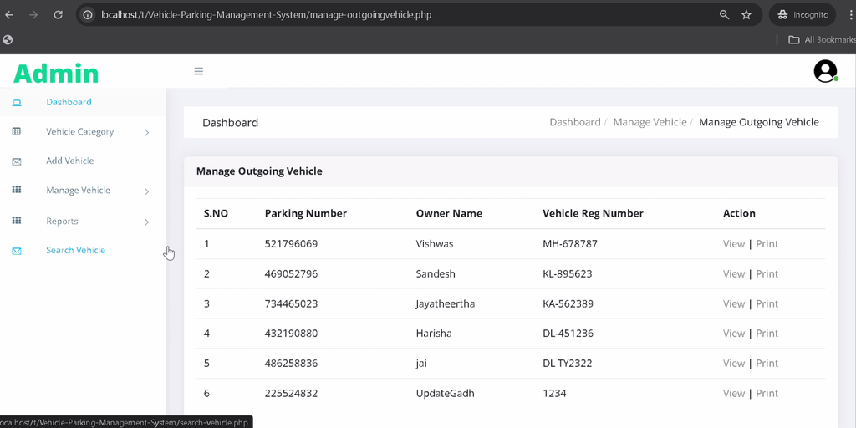The width and height of the screenshot is (856, 428).
Task: Click owner name Jayatheertha
Action: click(446, 303)
